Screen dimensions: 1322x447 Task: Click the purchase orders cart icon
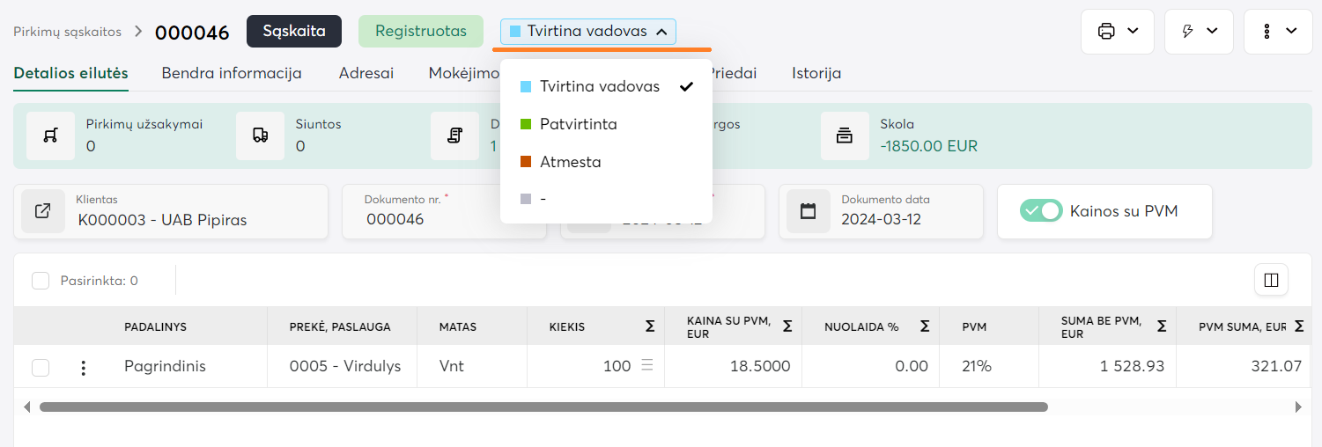coord(50,136)
